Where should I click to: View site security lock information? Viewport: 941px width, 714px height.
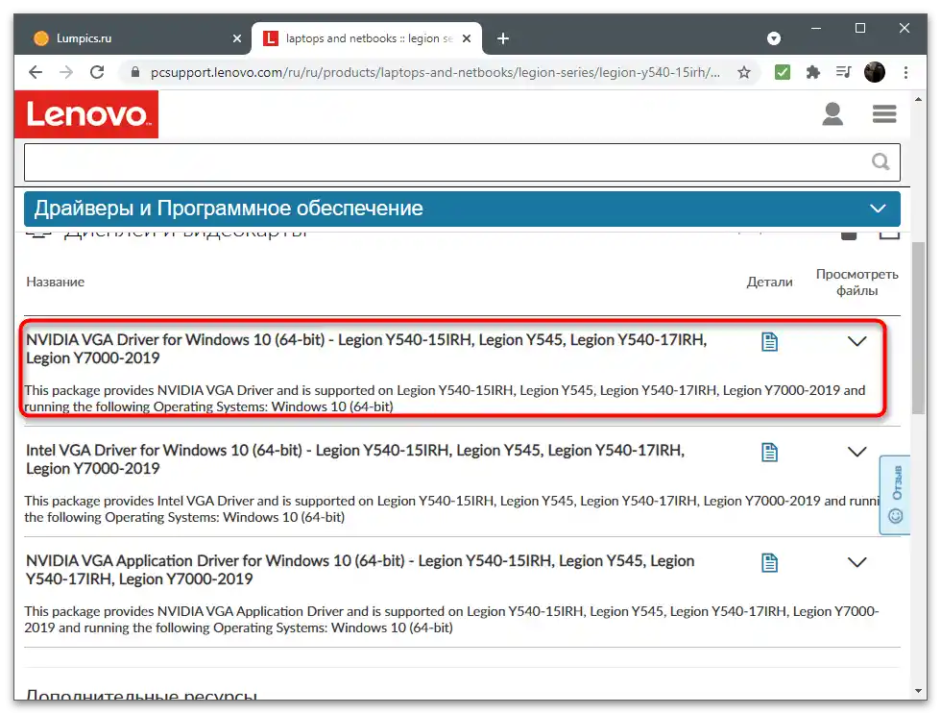(x=135, y=73)
